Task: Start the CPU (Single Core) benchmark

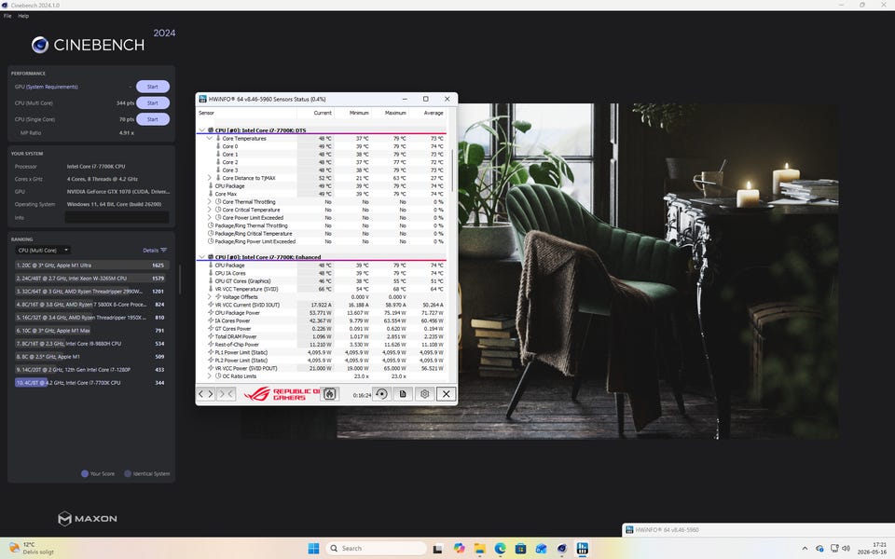Action: click(x=152, y=119)
